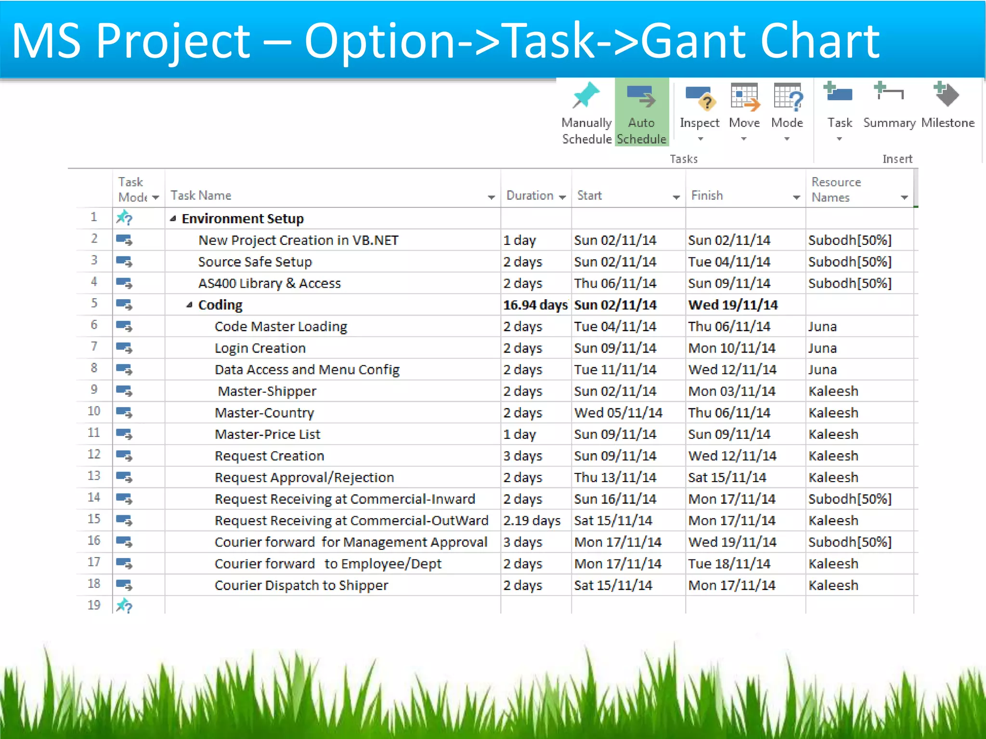
Task: Click manual schedule icon in row 1
Action: pyautogui.click(x=124, y=218)
